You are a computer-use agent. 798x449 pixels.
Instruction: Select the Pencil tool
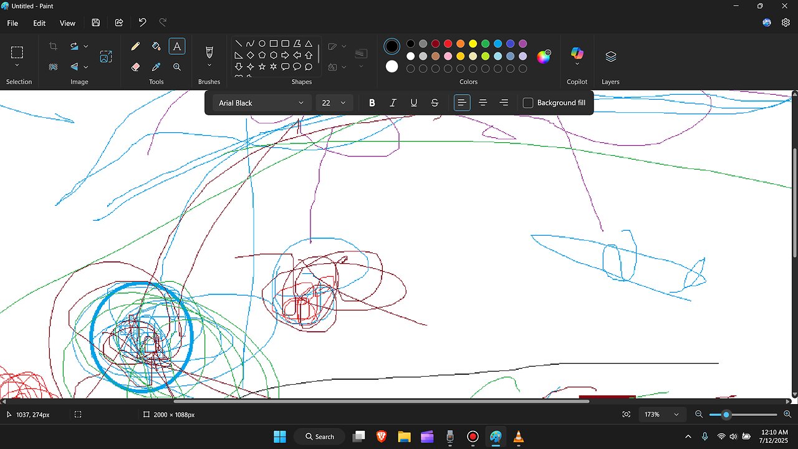[x=135, y=46]
